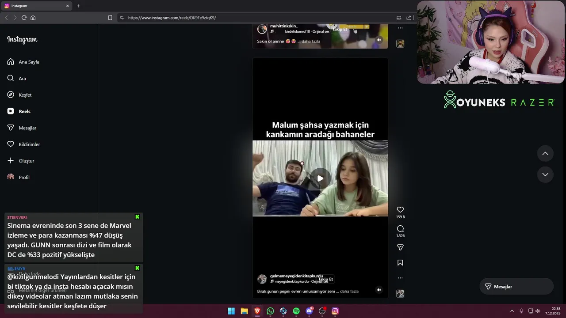Screen dimensions: 566x318
Task: Expand caption with daha fazla on current reel
Action: click(349, 291)
